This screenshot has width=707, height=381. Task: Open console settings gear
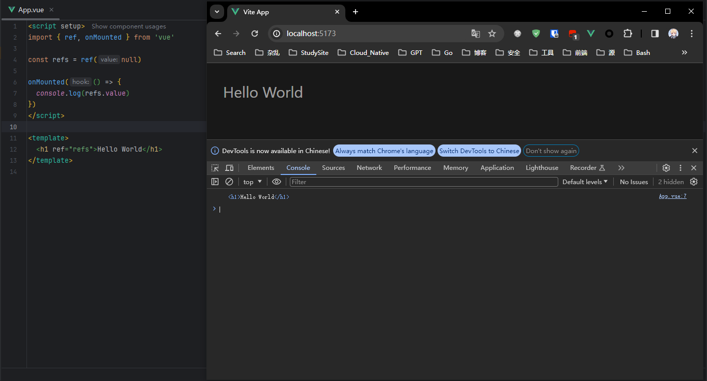pos(694,182)
